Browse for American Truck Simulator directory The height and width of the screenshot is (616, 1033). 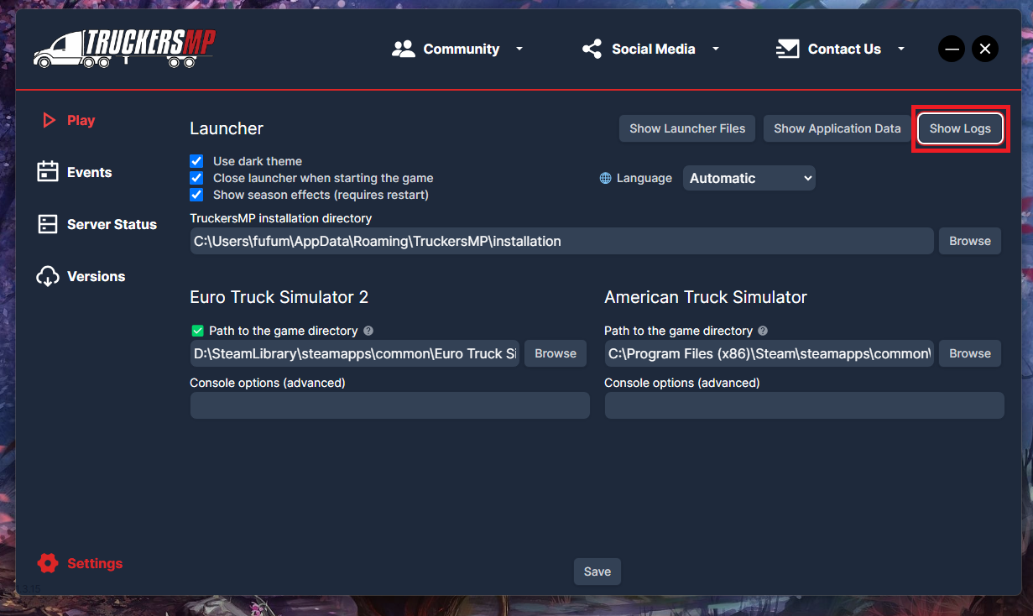point(970,353)
